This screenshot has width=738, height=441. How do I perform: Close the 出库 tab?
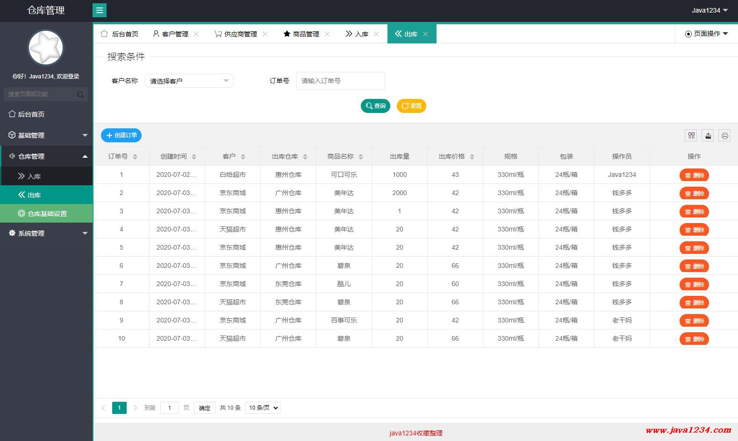(x=425, y=34)
